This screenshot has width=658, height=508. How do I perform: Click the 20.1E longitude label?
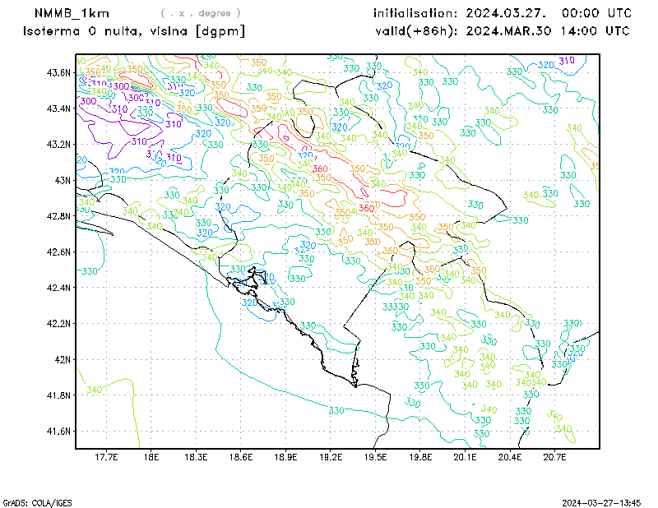(465, 457)
